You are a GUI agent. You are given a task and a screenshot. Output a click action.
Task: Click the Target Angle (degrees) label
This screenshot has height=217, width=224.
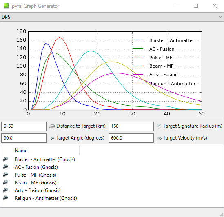(x=80, y=138)
